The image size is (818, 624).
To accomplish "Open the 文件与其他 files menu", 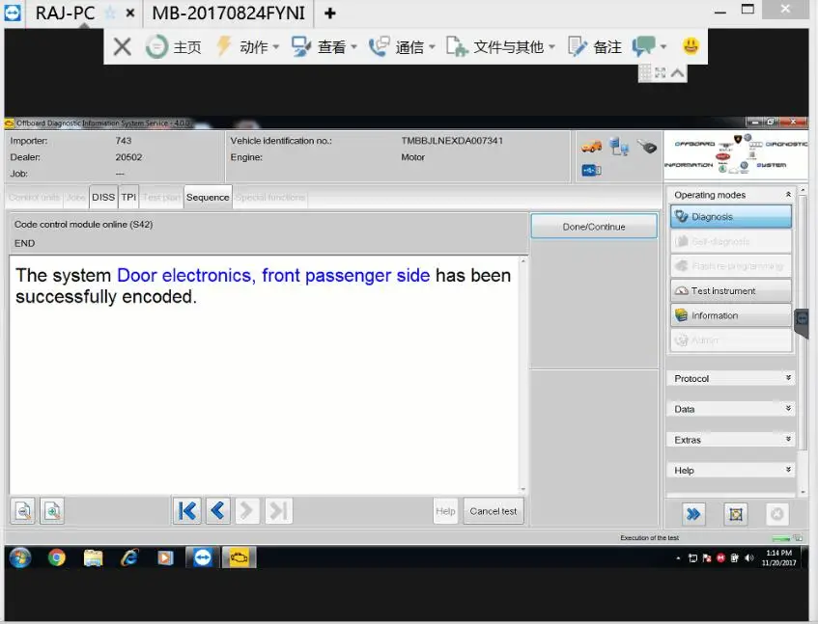I will coord(501,47).
